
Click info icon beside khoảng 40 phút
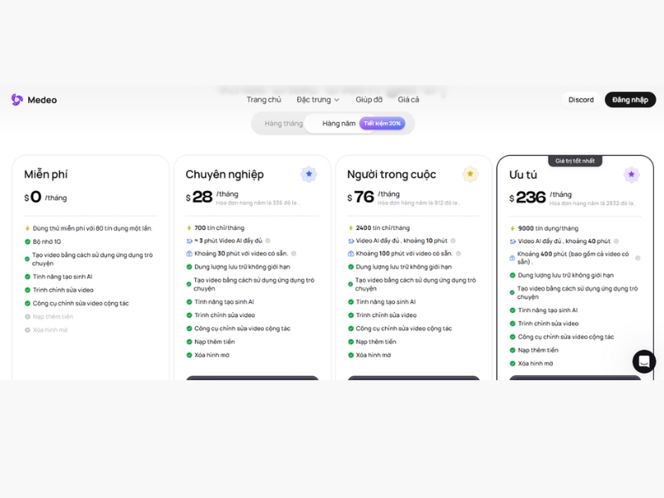(615, 242)
